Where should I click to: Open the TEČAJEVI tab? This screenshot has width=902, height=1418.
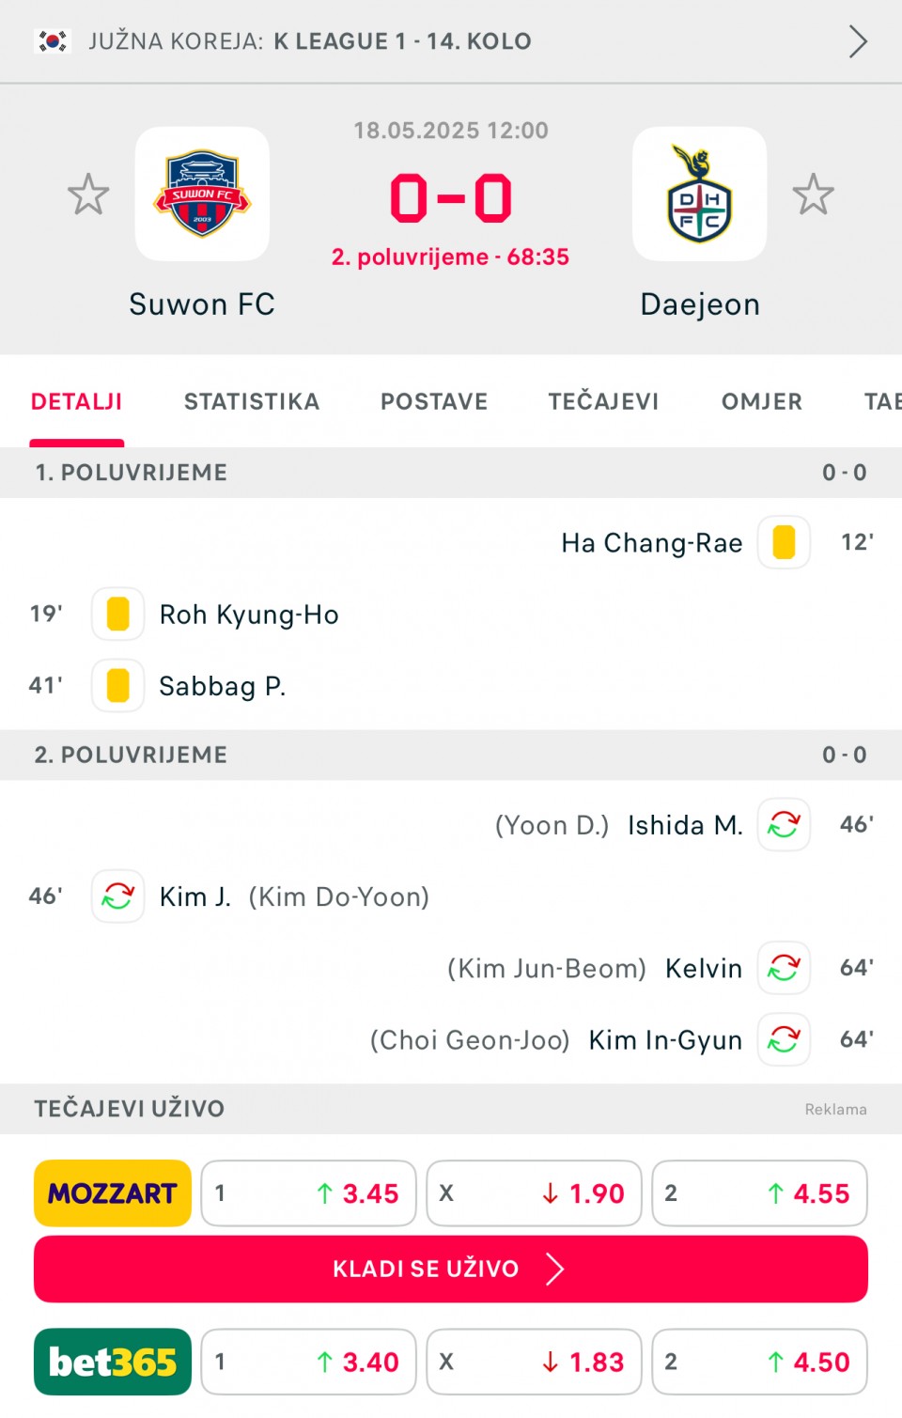coord(603,401)
